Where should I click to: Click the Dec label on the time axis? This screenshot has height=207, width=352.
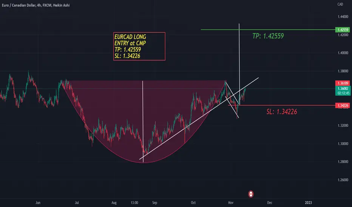coord(270,203)
